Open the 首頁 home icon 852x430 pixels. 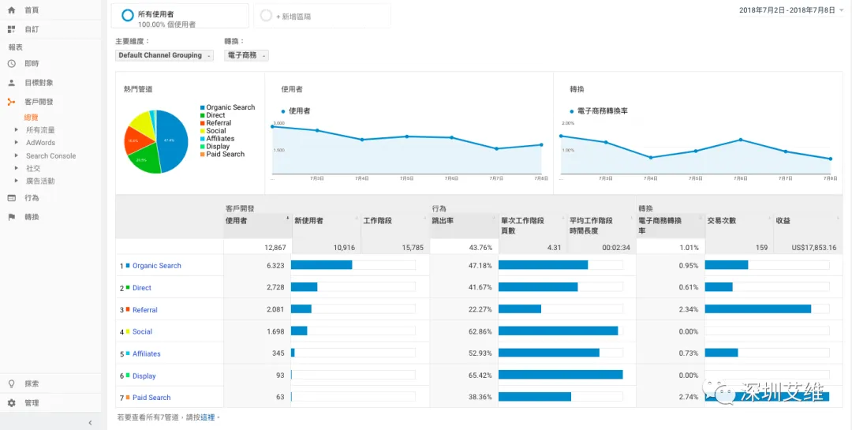(11, 10)
